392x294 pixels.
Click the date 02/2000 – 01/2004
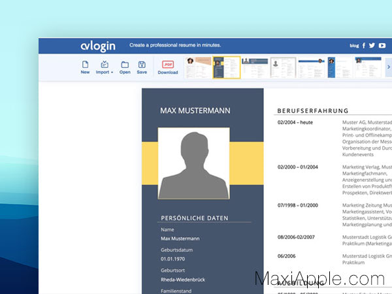coord(297,167)
